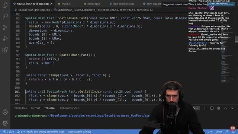
Task: Open the Run and Debug view
Action: click(x=5, y=39)
